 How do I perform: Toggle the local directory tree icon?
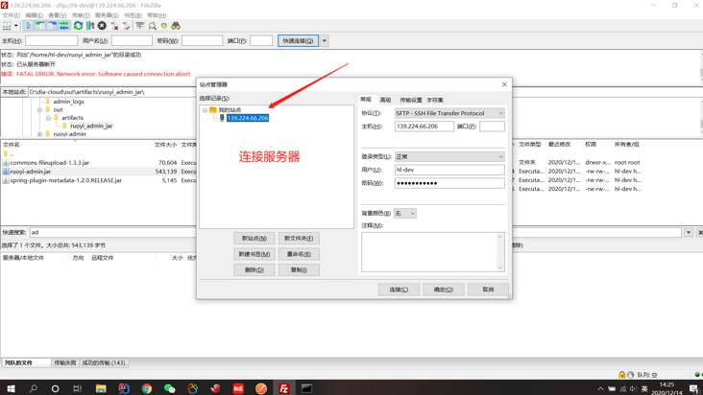[40, 26]
